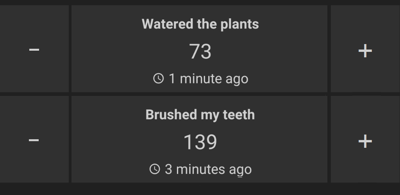Click the minus icon for Brushed my teeth
The width and height of the screenshot is (400, 195).
[34, 140]
